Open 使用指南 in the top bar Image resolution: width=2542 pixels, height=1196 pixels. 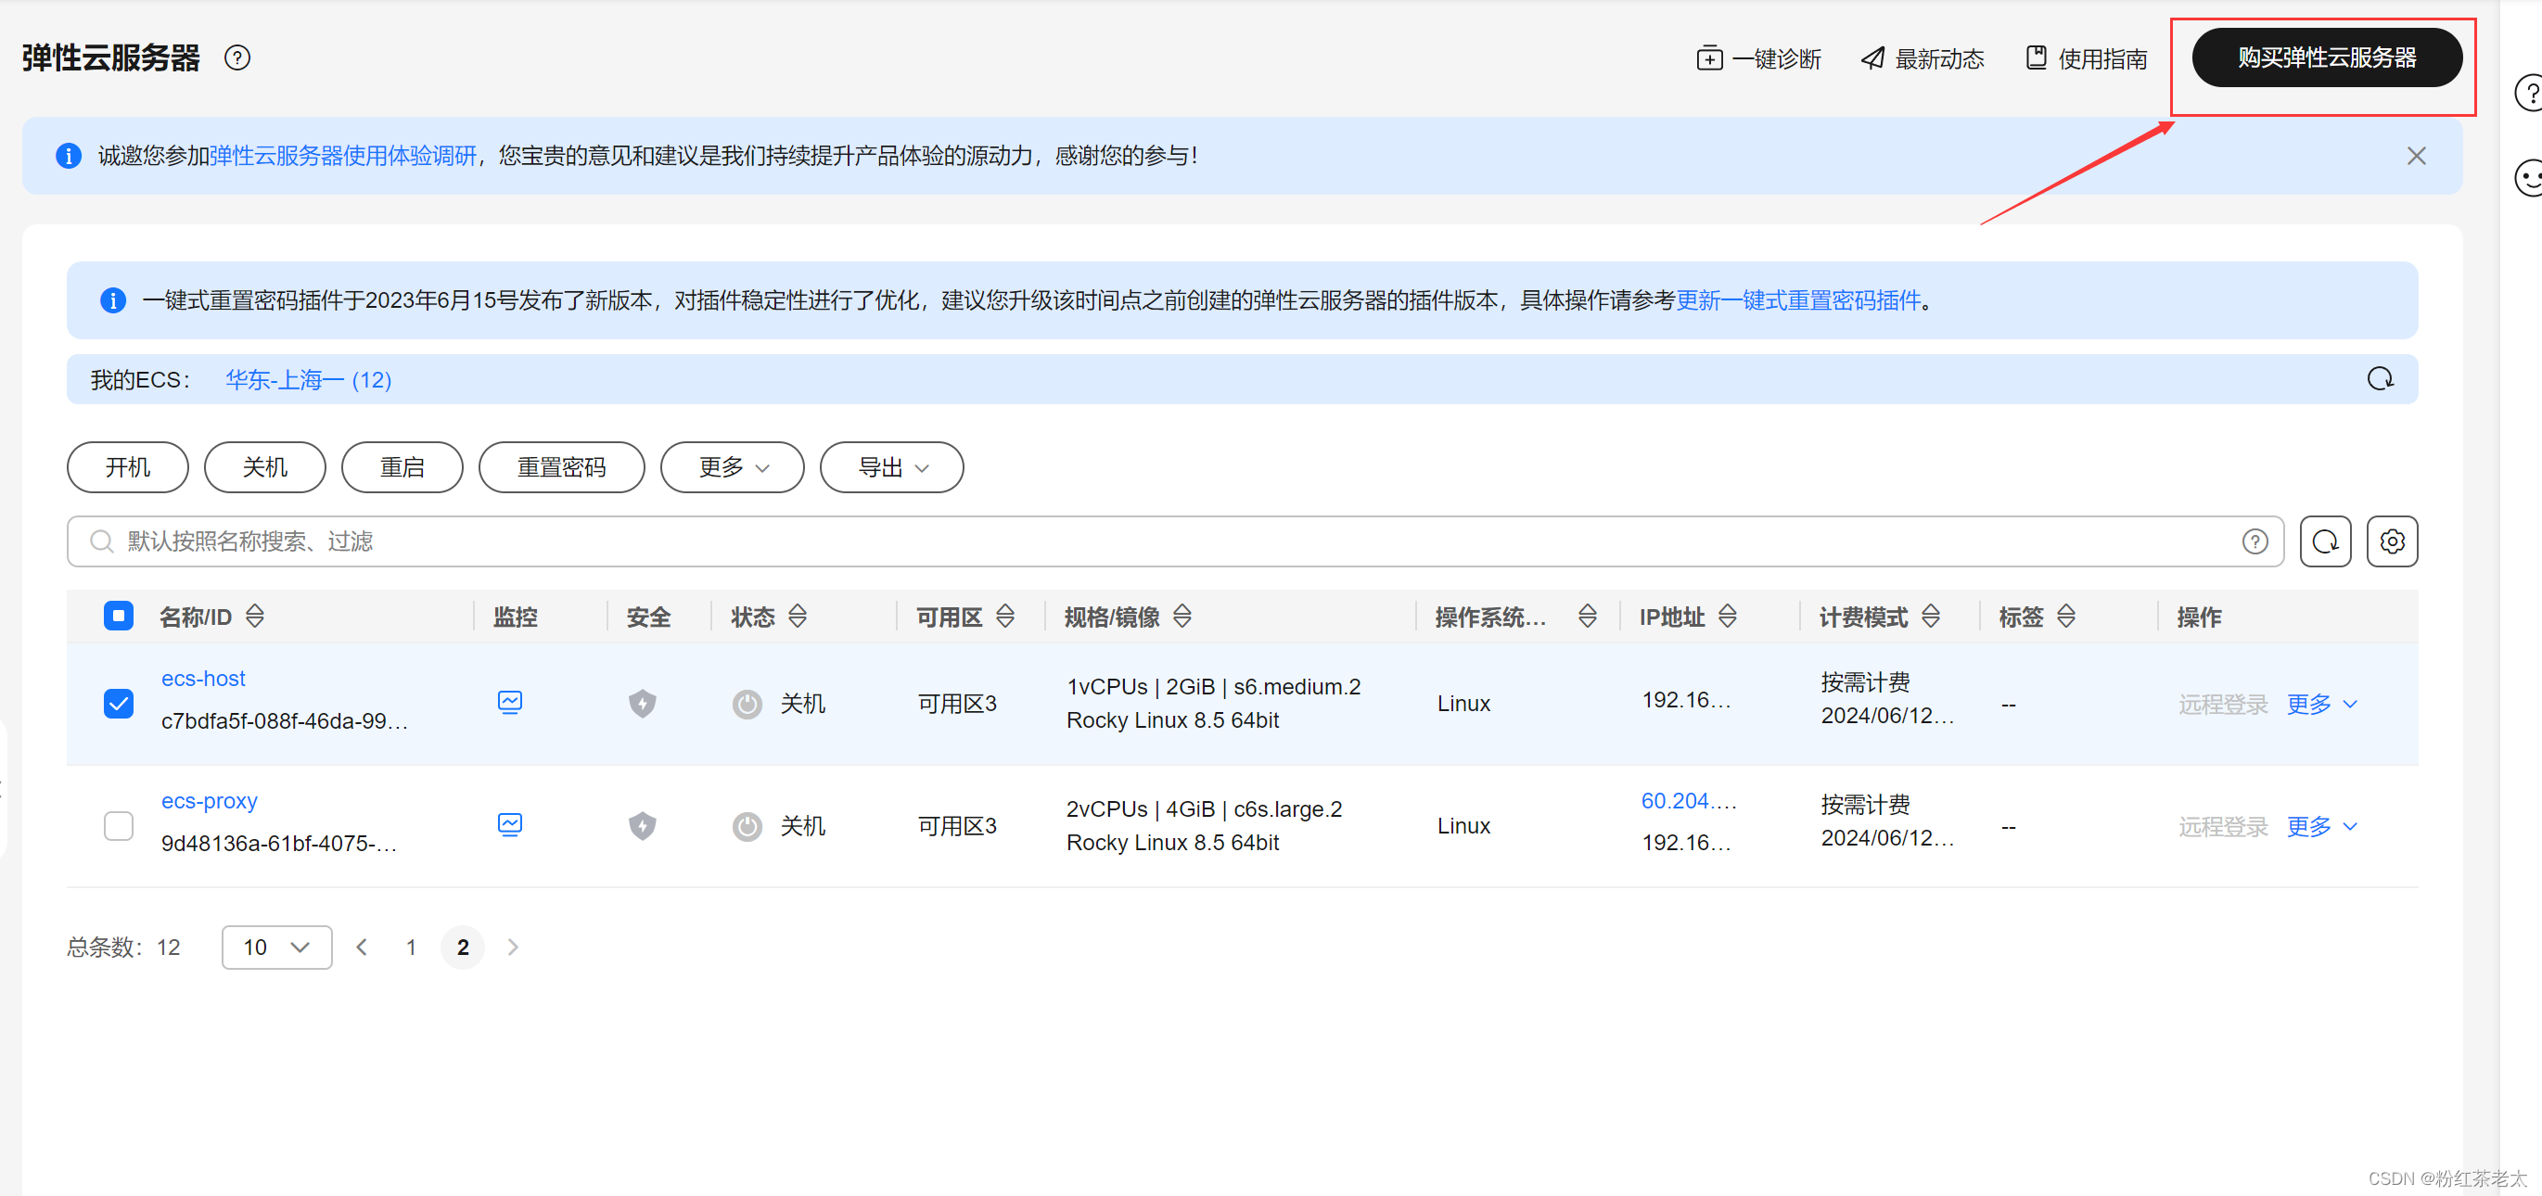(2086, 58)
